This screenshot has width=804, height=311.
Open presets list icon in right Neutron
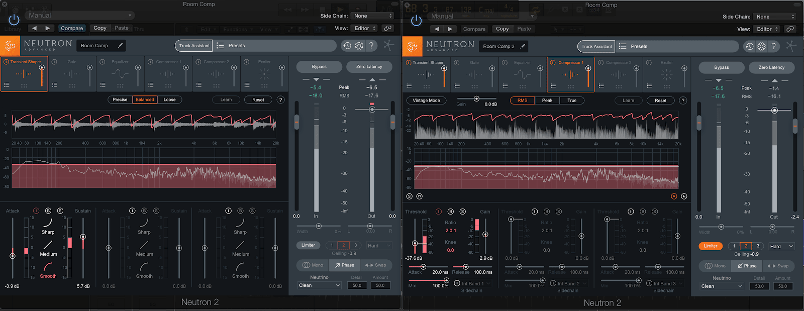623,47
